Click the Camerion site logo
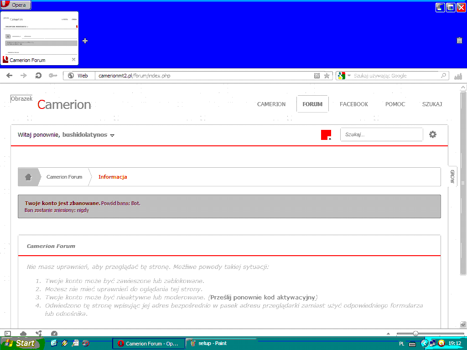467x350 pixels. 64,104
